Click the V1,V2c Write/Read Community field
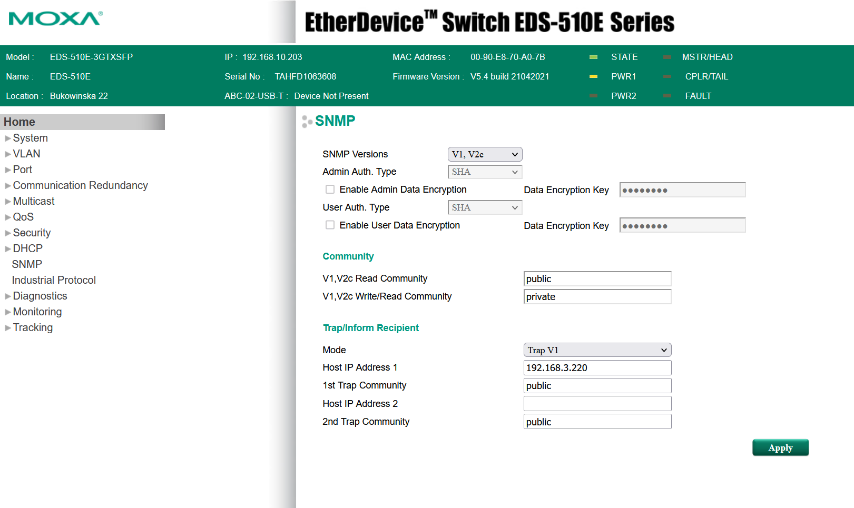 [597, 297]
